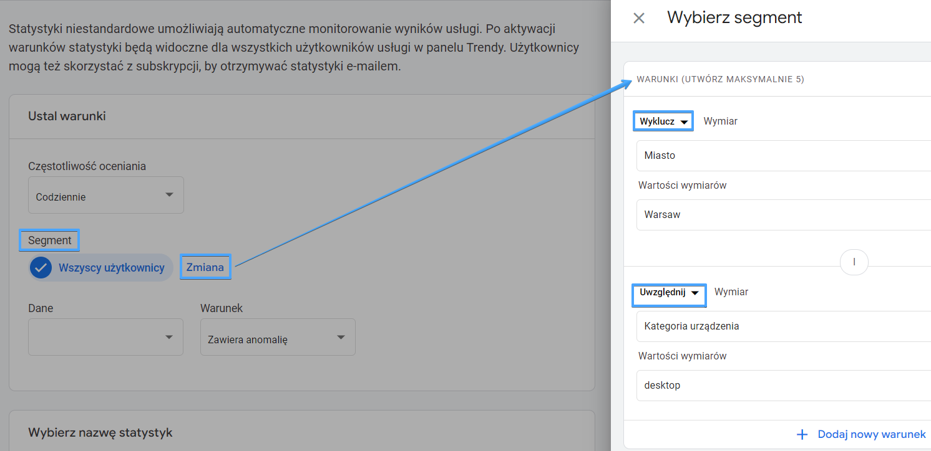Open the Wyklucz condition type dropdown
The width and height of the screenshot is (931, 451).
click(663, 121)
